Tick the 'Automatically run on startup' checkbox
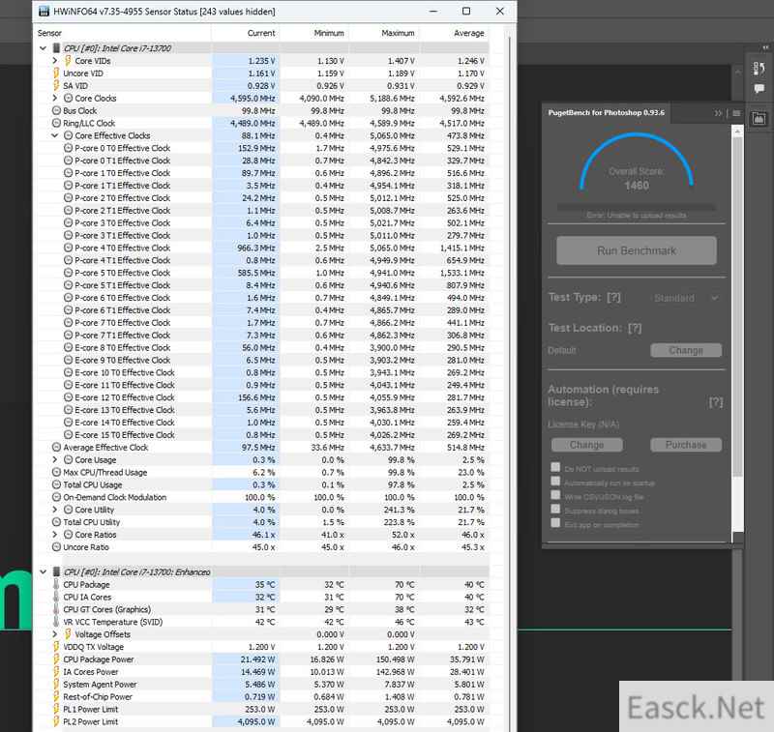This screenshot has width=774, height=732. pos(555,481)
